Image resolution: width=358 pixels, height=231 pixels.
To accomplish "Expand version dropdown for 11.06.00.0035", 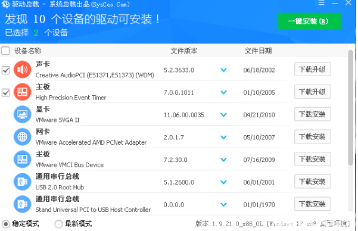I will point(224,115).
